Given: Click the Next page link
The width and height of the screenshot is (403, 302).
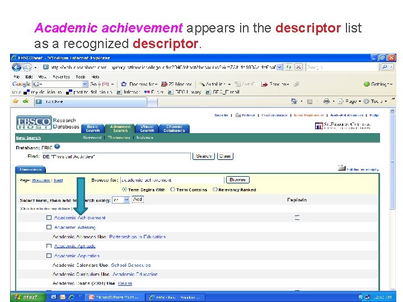Looking at the screenshot, I should [x=58, y=180].
